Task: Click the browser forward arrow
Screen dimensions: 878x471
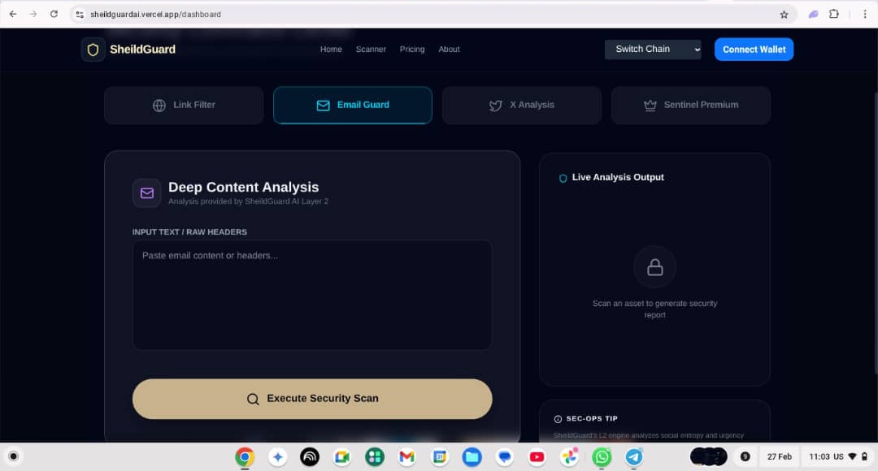Action: coord(33,14)
